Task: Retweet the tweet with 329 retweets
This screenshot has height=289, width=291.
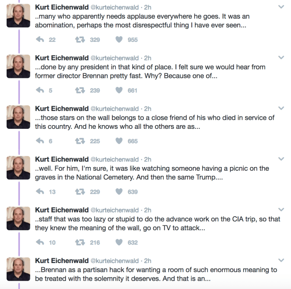Action: point(79,40)
